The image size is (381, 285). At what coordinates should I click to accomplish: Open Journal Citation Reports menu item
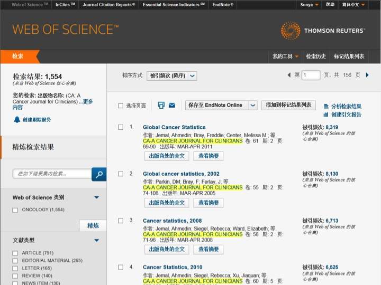click(x=108, y=5)
